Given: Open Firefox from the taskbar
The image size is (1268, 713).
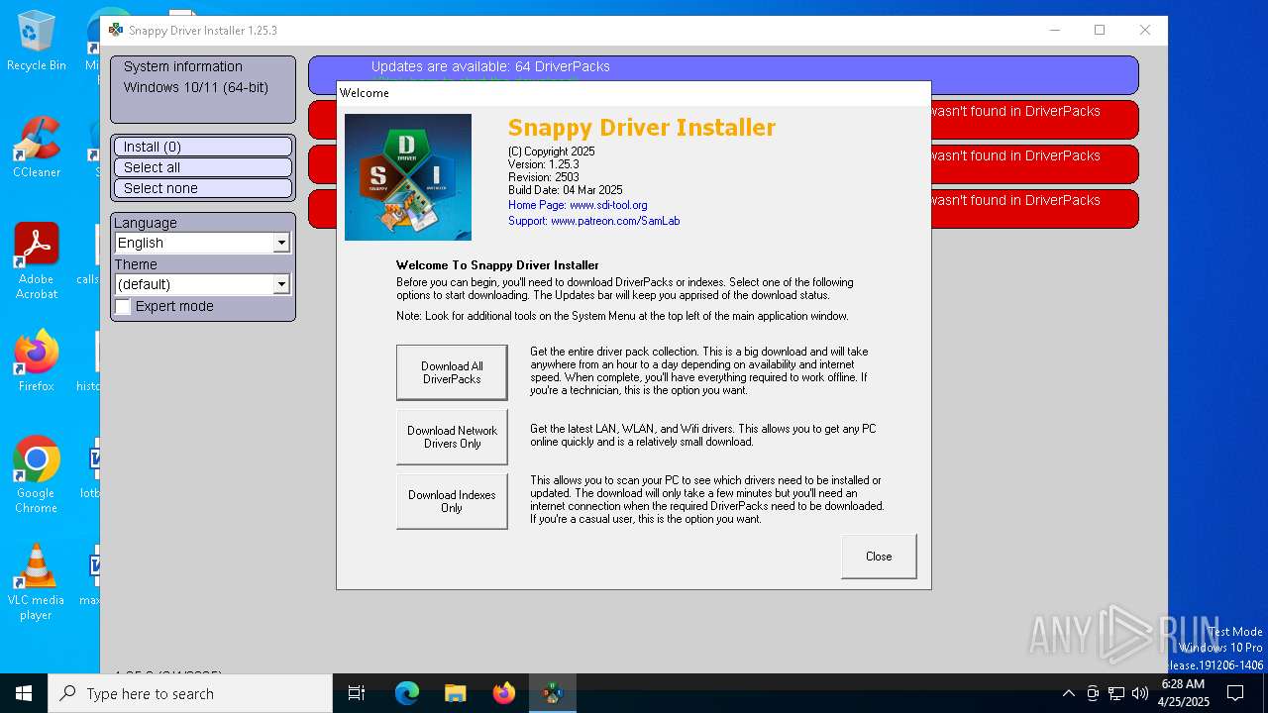Looking at the screenshot, I should tap(504, 693).
